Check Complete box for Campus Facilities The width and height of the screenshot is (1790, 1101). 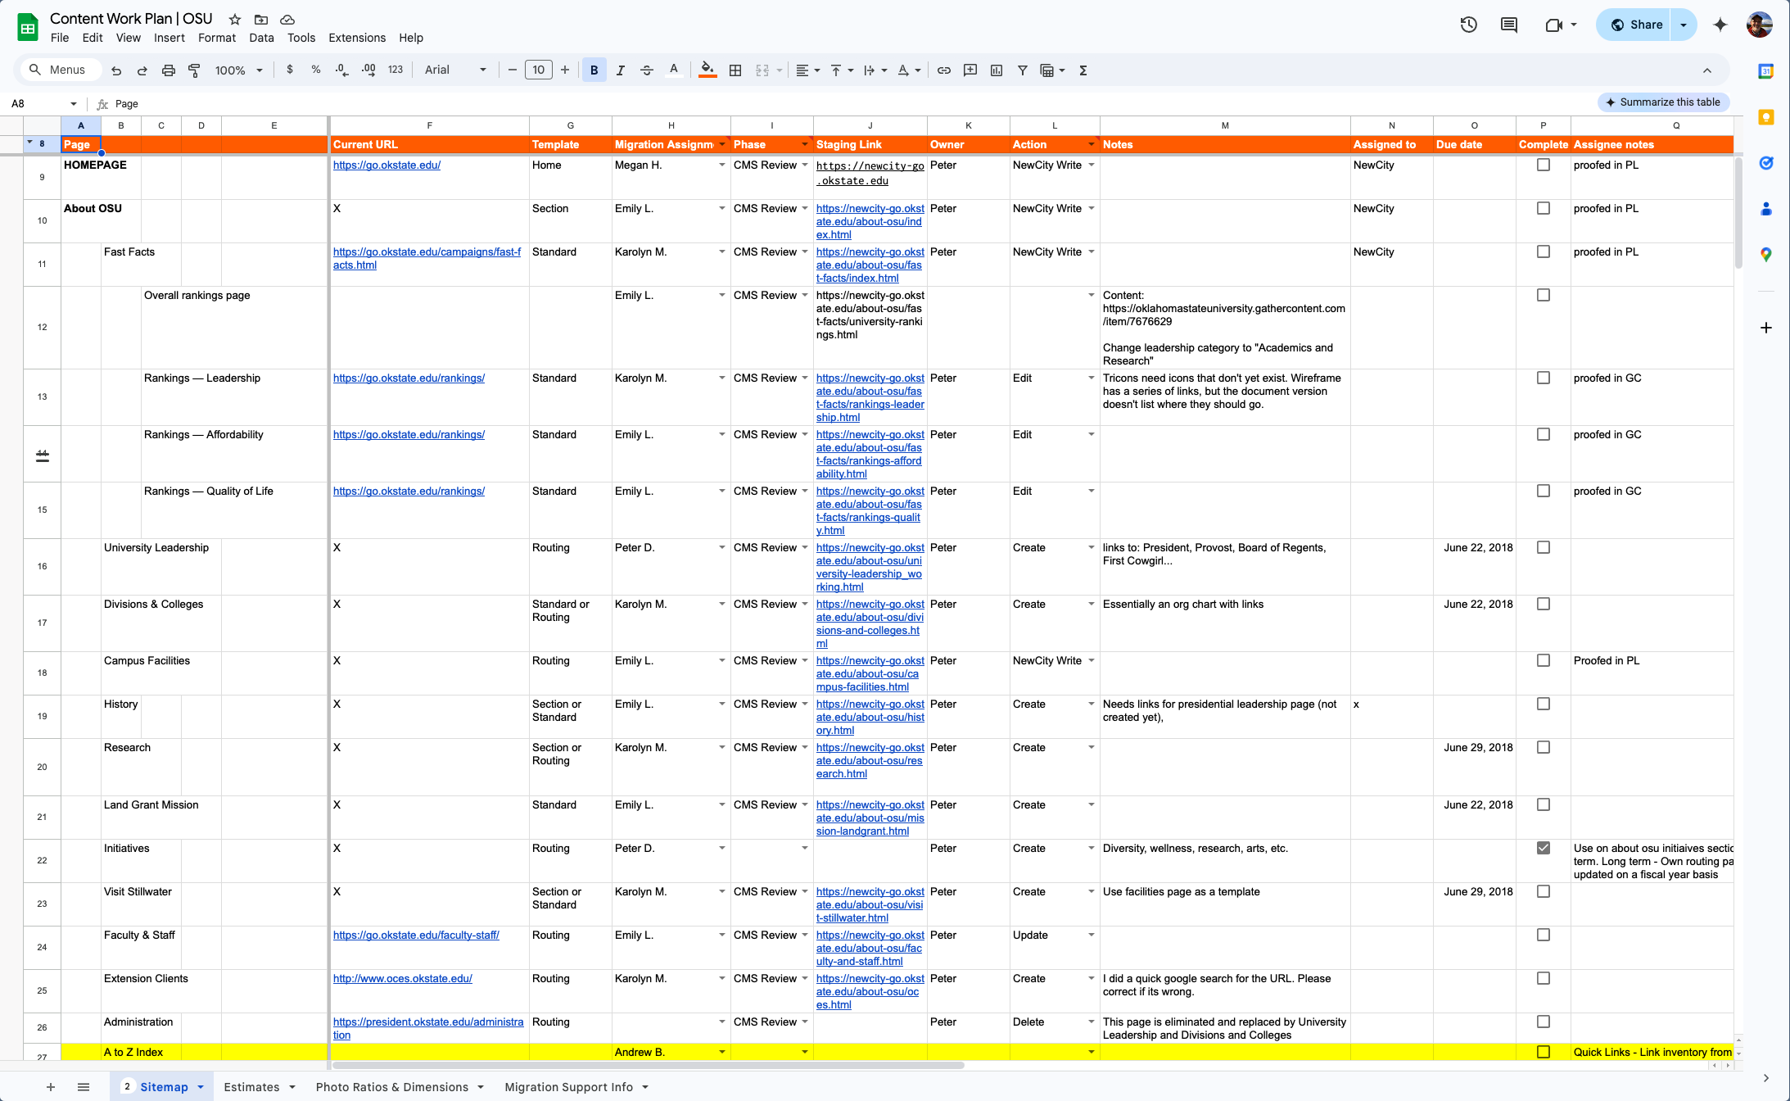1544,660
